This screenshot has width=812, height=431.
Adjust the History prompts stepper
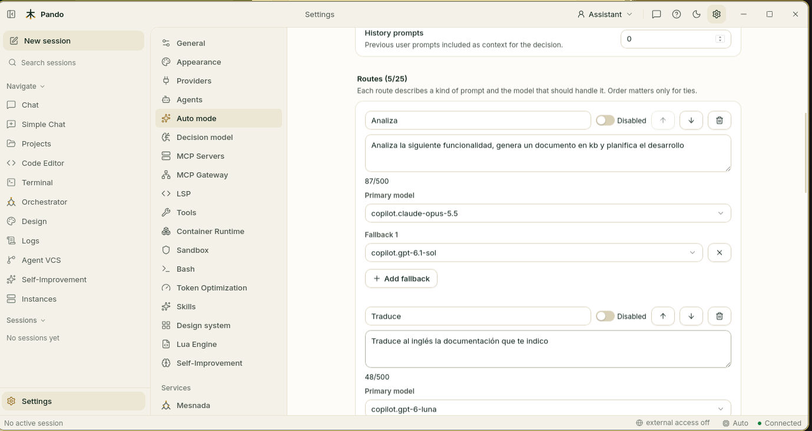tap(720, 39)
